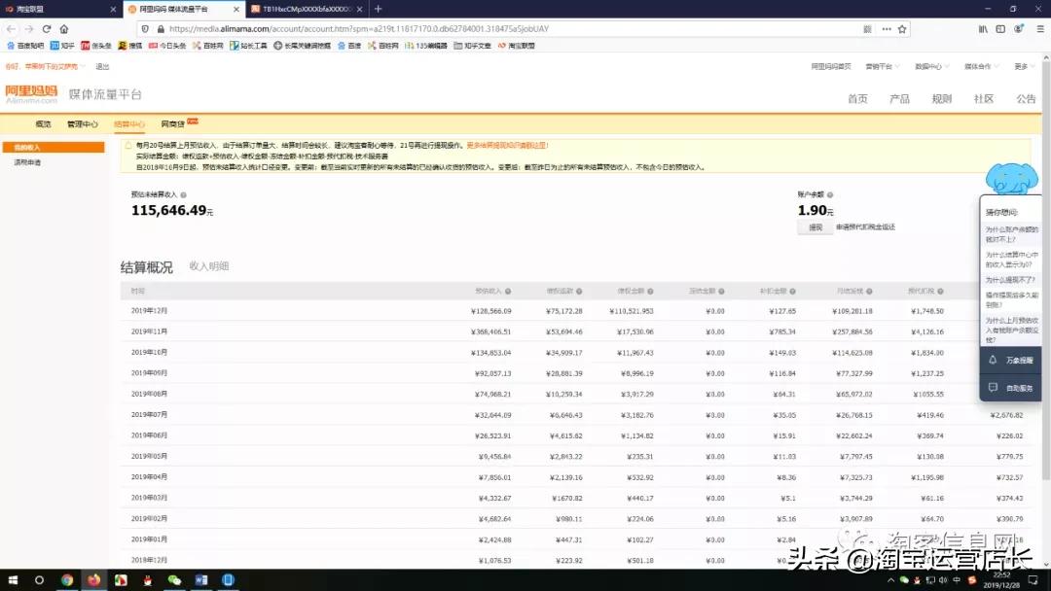This screenshot has height=591, width=1051.
Task: Click the 申请预代扣税金返还 link
Action: pos(865,227)
